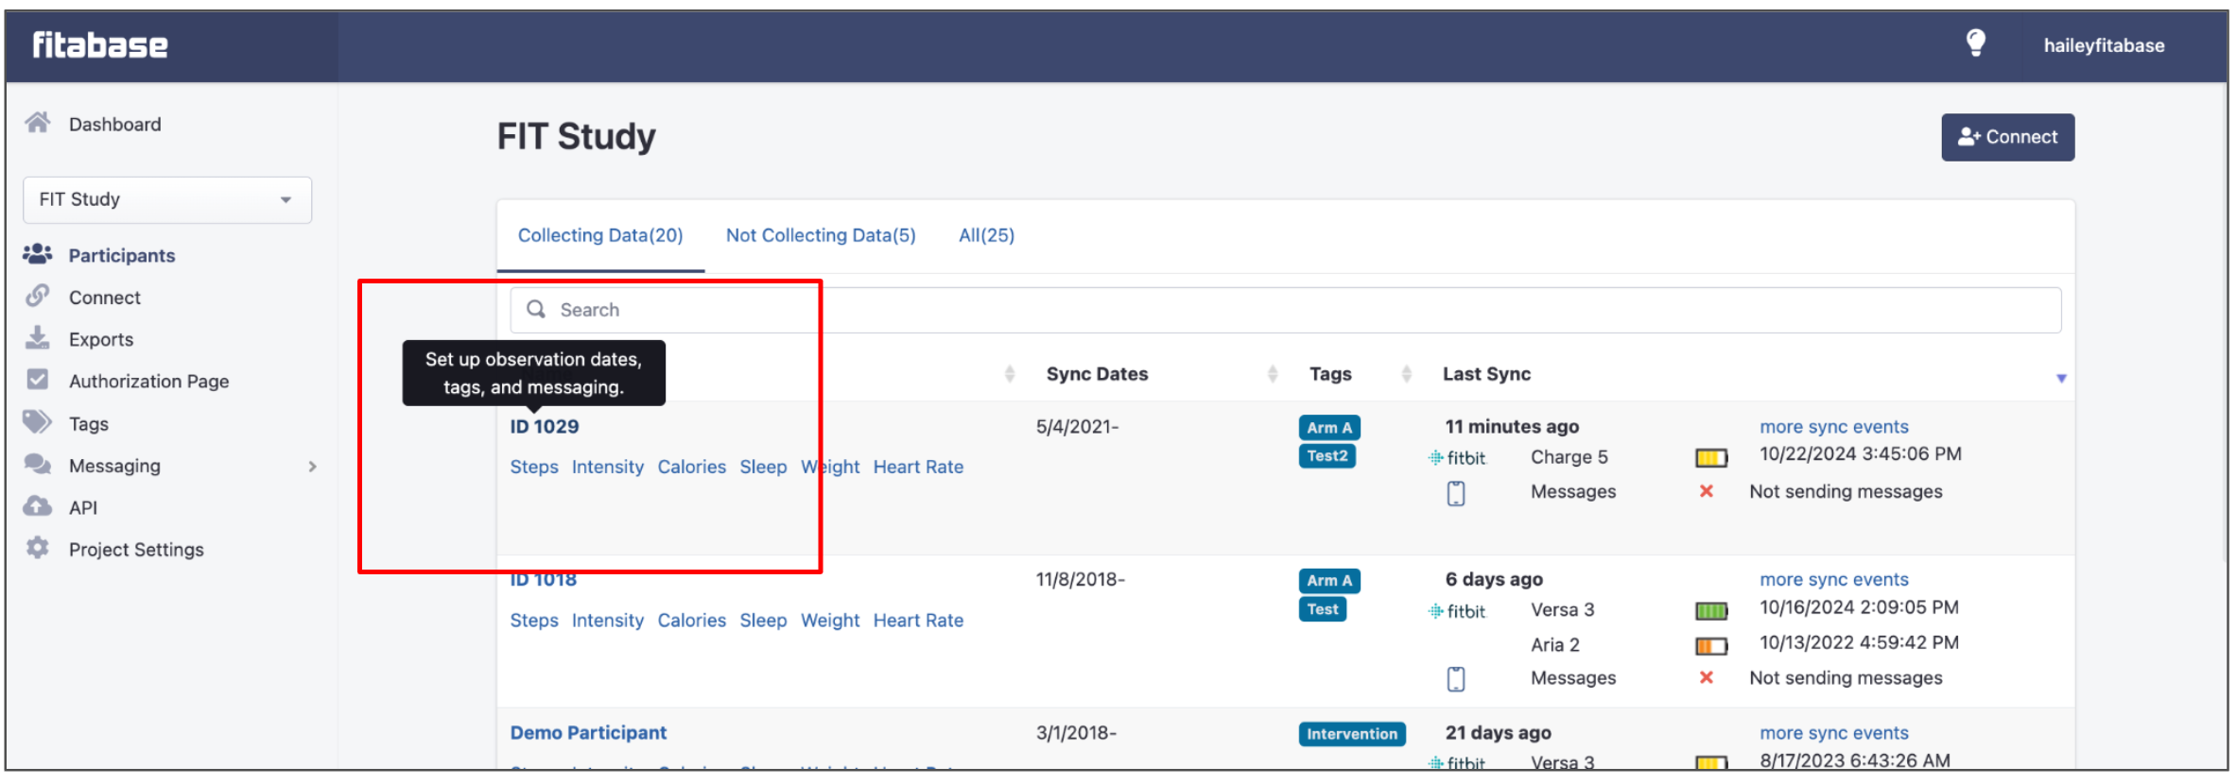Screen dimensions: 2237x784
Task: Sort by the Tags column arrows
Action: point(1407,374)
